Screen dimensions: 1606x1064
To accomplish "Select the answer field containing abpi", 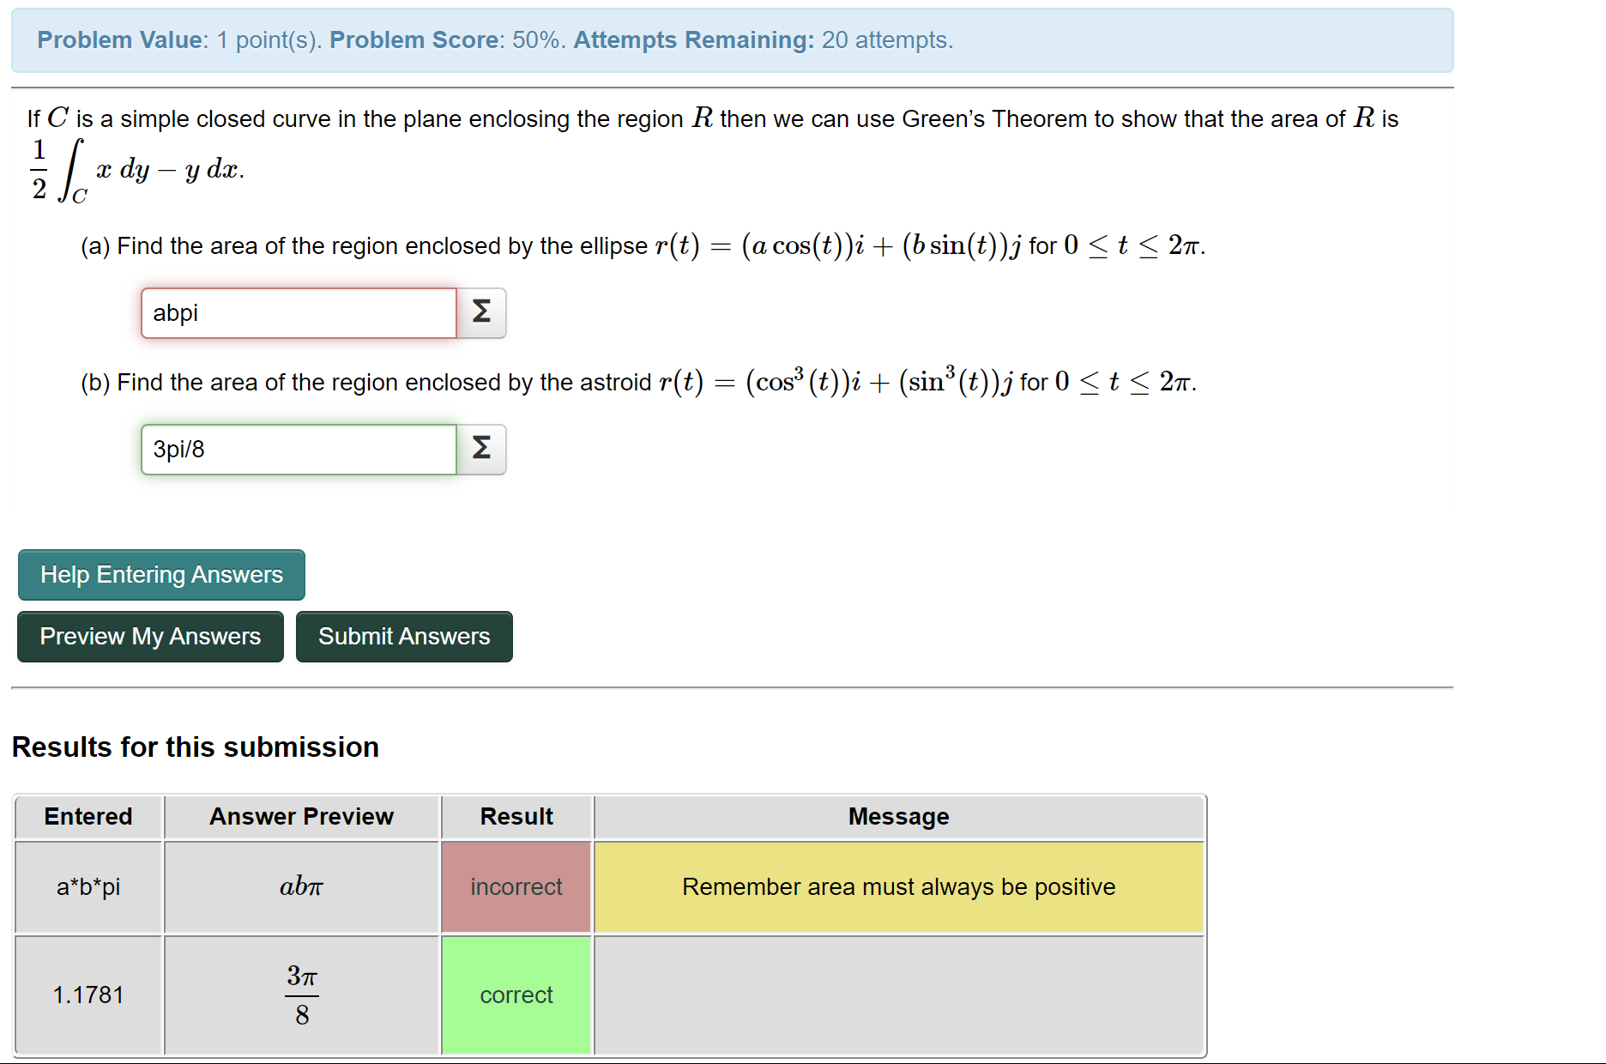I will tap(299, 313).
